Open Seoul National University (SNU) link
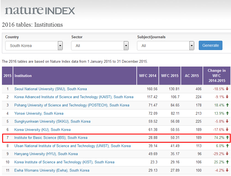 50,89
